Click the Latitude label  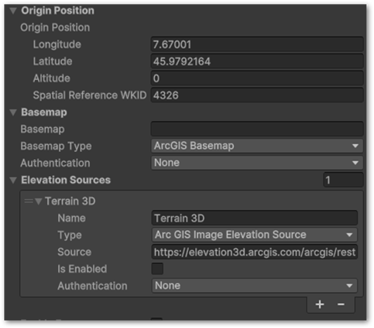(53, 61)
